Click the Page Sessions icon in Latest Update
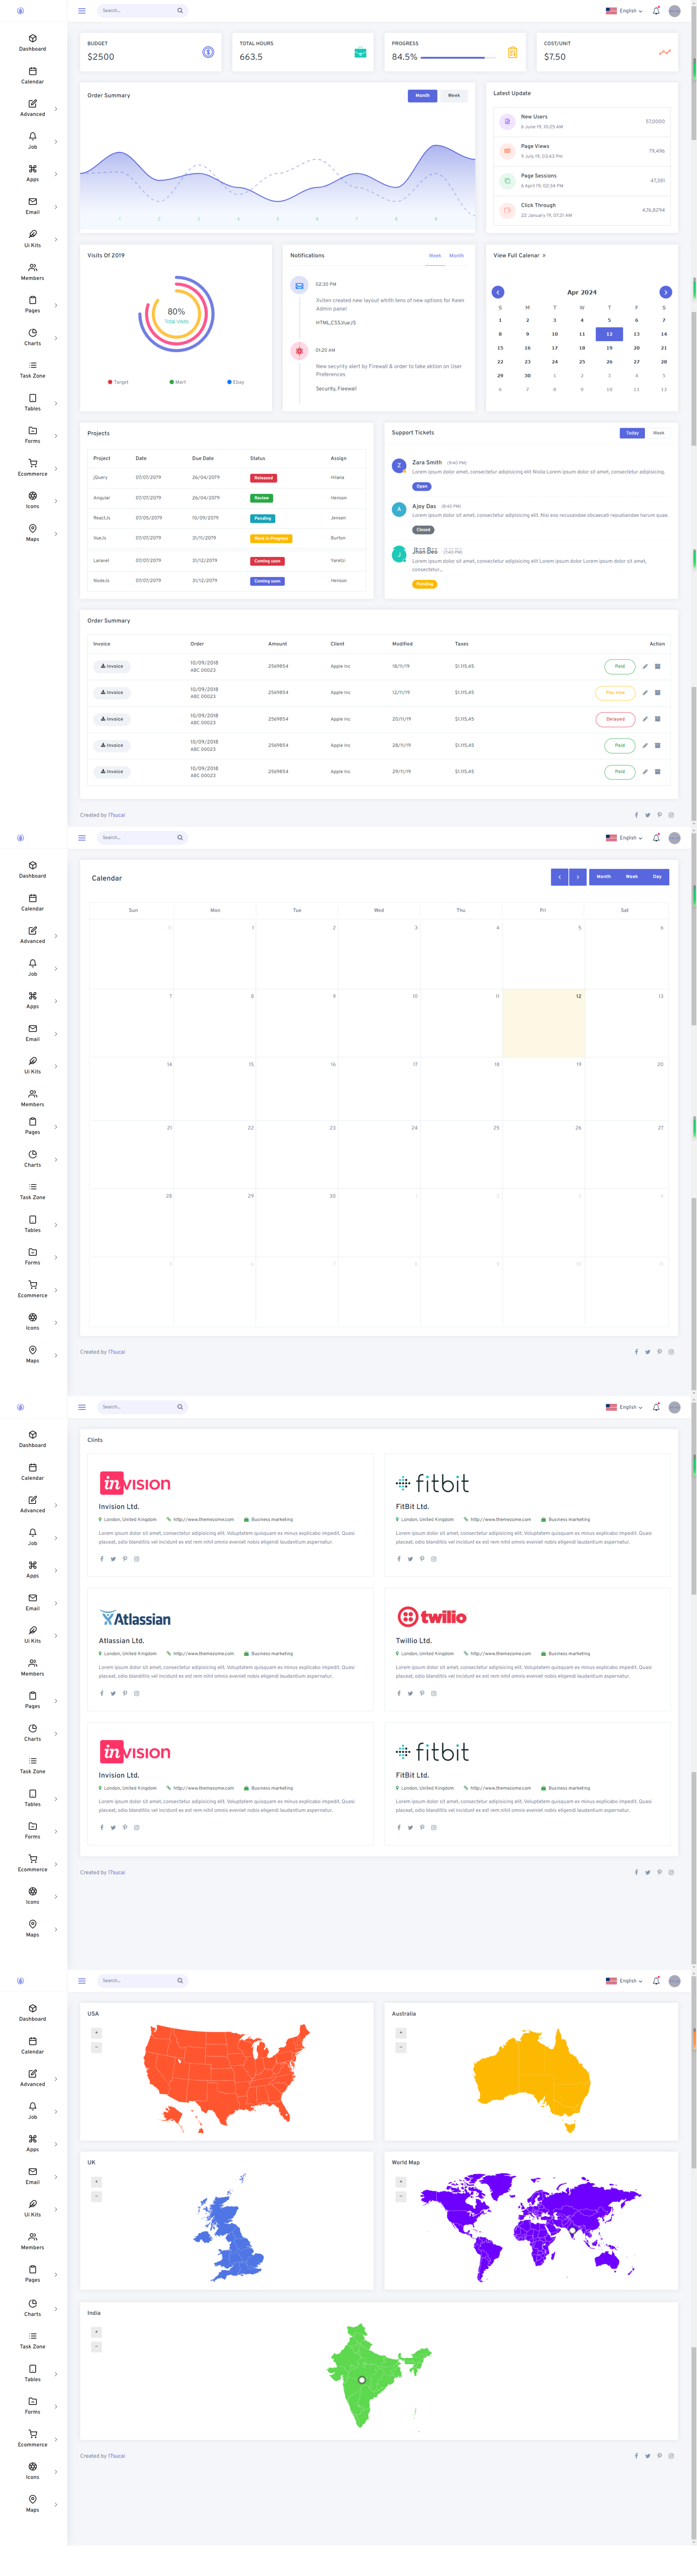 point(507,181)
